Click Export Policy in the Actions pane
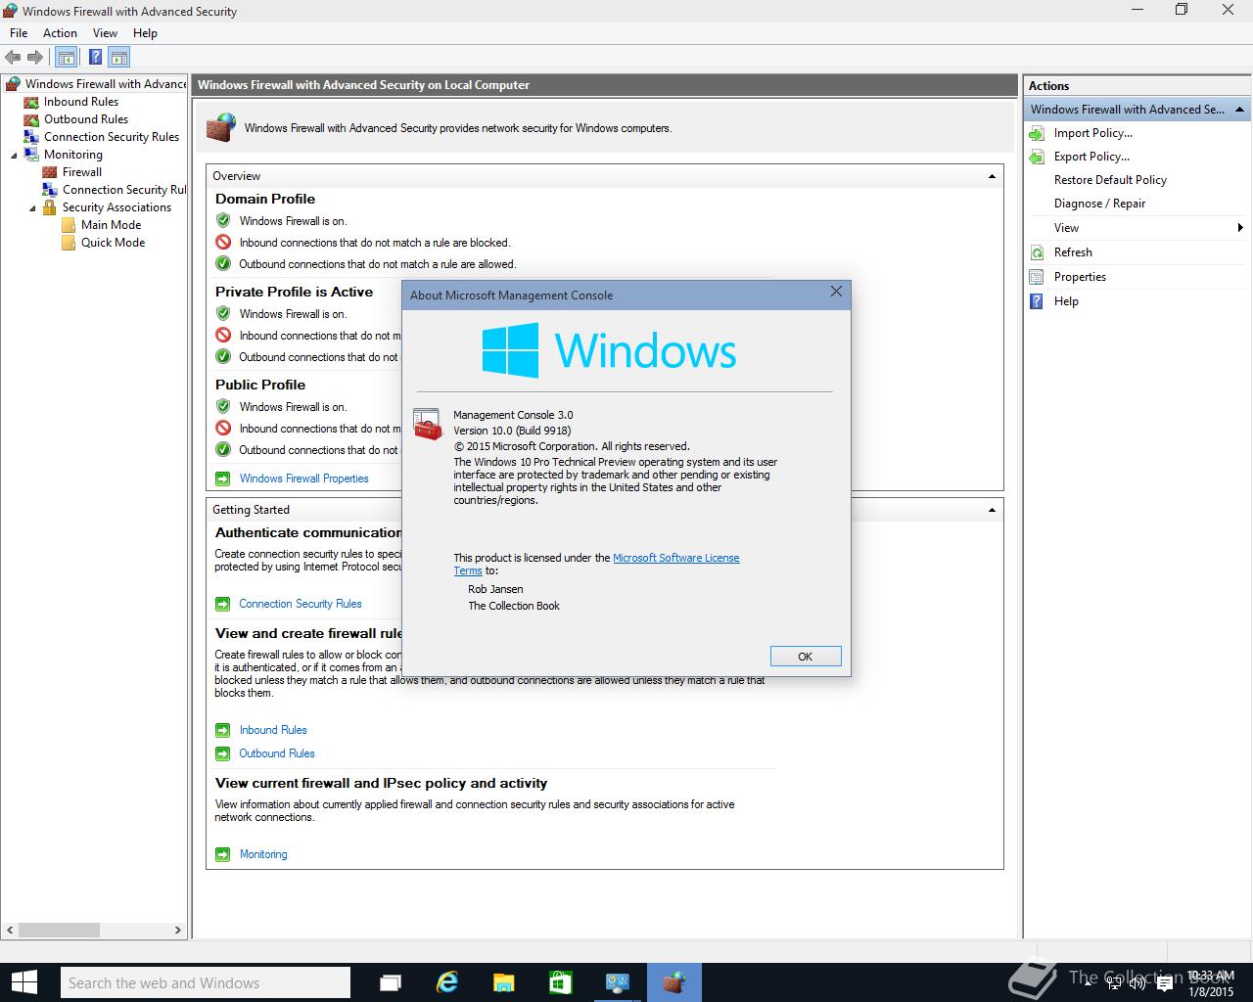This screenshot has width=1253, height=1002. point(1091,157)
